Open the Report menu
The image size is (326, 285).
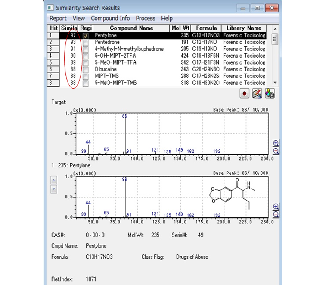coord(58,18)
